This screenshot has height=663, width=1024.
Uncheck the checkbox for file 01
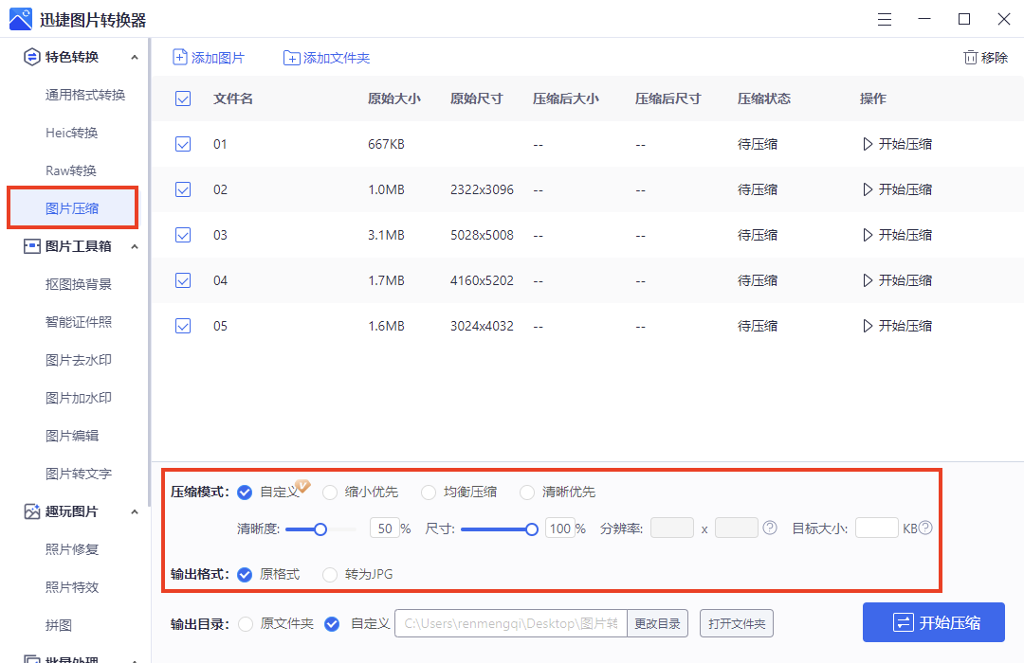[183, 144]
